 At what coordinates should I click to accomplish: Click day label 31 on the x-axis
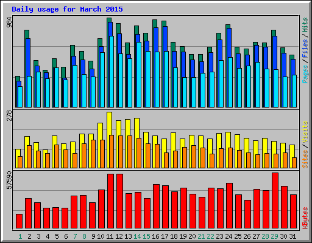point(292,236)
